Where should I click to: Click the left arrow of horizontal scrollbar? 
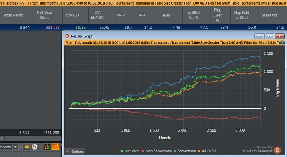pos(2,138)
